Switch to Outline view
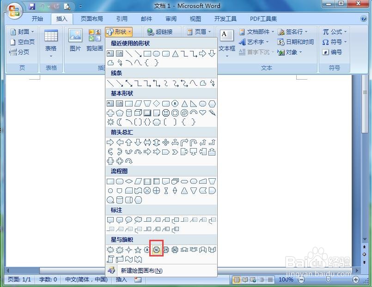The width and height of the screenshot is (372, 287). click(x=262, y=280)
